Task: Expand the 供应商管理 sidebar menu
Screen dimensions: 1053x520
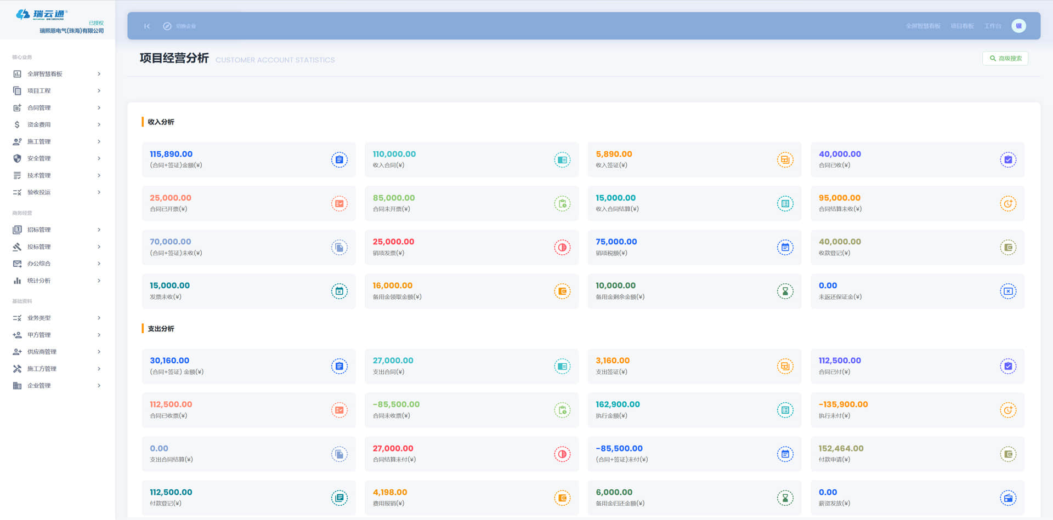Action: click(56, 352)
